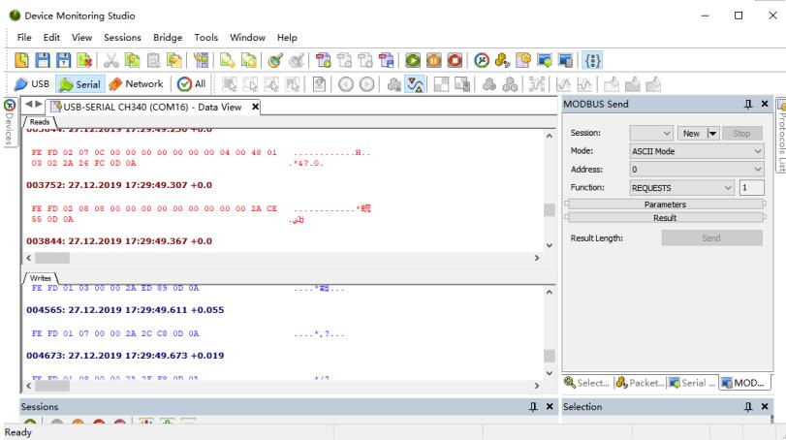Click the go-forward circular arrow icon
786x440 pixels.
click(367, 84)
